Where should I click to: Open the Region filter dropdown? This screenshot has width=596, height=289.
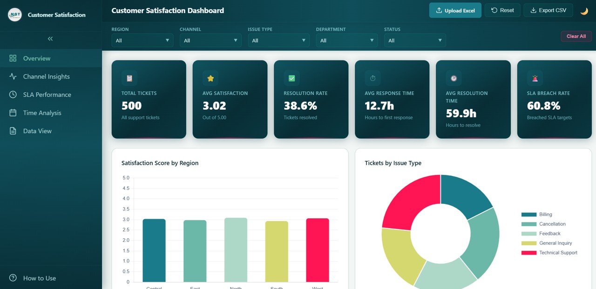(x=142, y=40)
